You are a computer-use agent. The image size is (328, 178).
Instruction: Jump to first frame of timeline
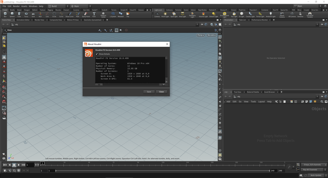[5, 165]
